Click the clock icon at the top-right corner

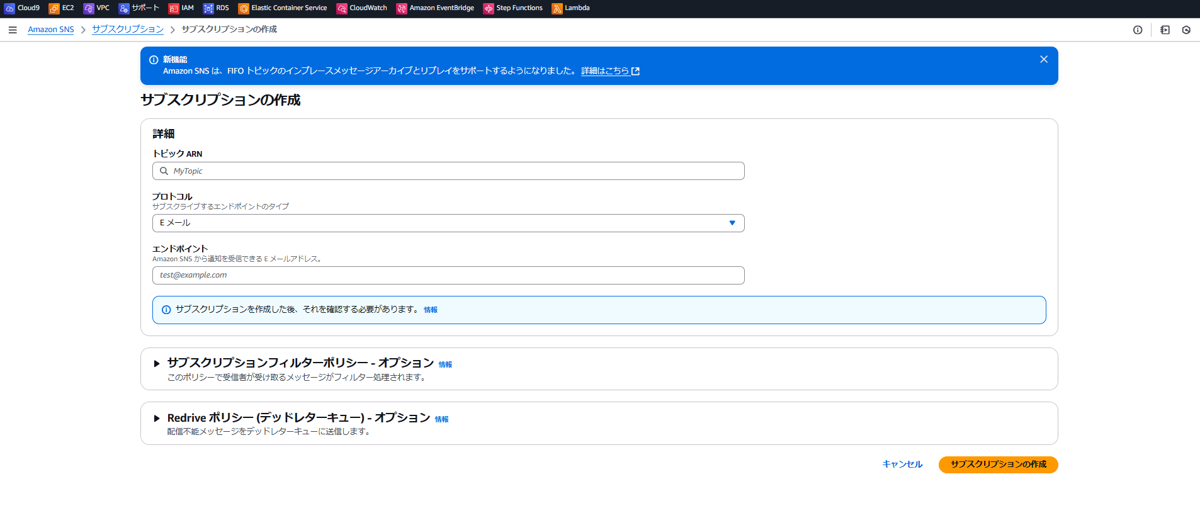pyautogui.click(x=1186, y=30)
